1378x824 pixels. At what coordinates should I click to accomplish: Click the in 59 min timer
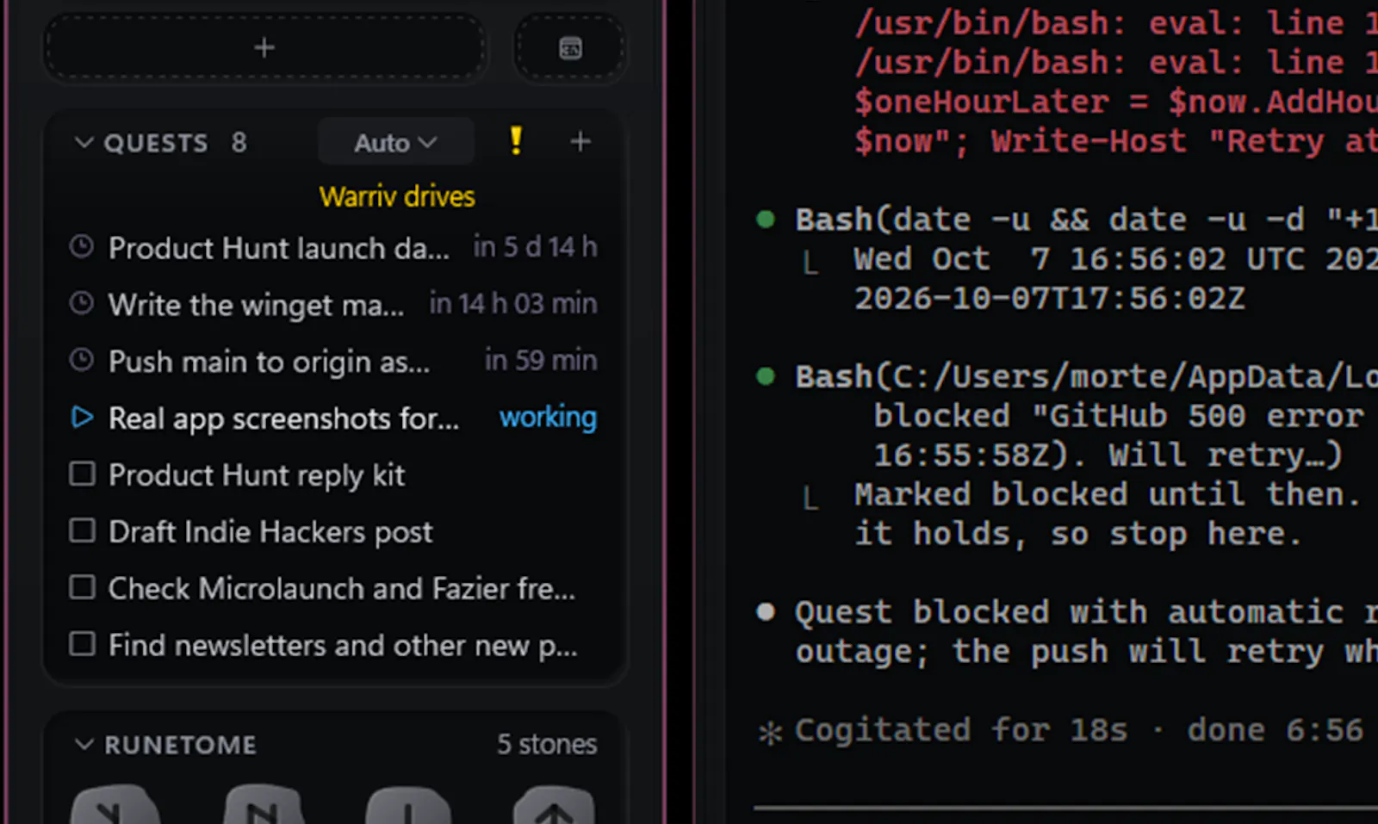(541, 360)
